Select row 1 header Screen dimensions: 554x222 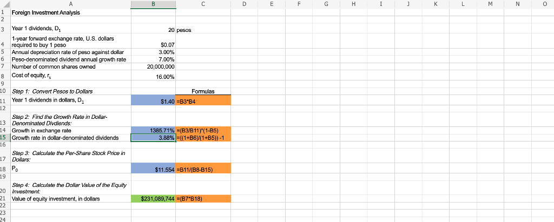click(x=5, y=13)
